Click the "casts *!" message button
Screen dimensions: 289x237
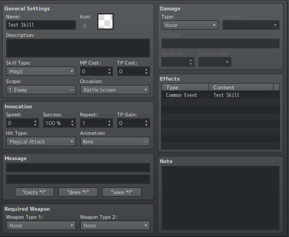pos(34,192)
